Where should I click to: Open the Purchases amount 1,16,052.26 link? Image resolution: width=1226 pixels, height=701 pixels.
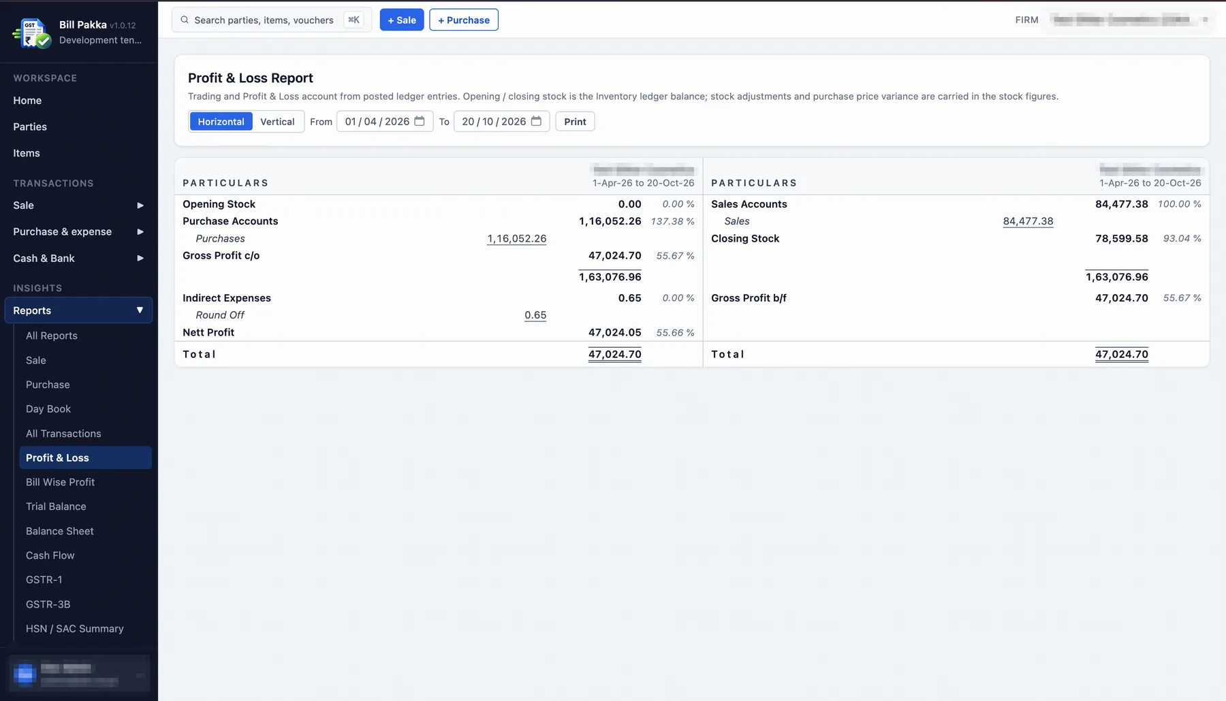[x=517, y=239]
